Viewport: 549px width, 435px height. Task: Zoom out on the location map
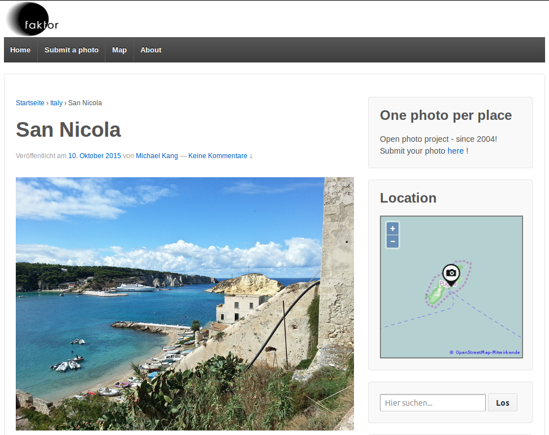click(x=393, y=241)
